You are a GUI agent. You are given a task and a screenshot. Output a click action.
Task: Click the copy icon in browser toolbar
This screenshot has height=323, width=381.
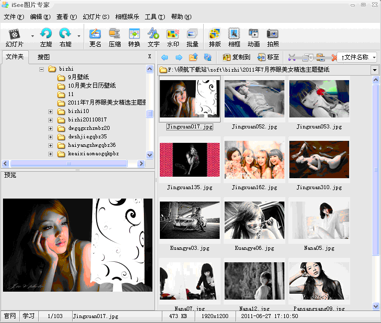pyautogui.click(x=307, y=57)
